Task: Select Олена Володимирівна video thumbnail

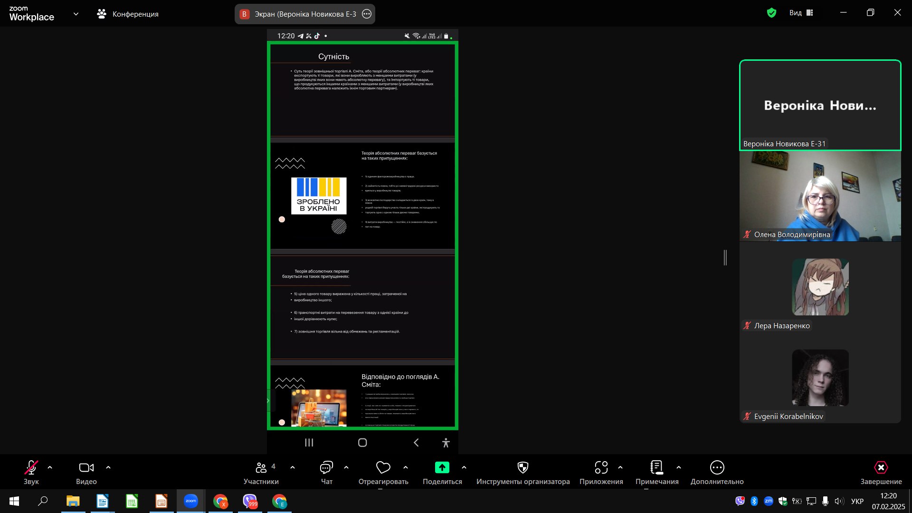Action: 820,196
